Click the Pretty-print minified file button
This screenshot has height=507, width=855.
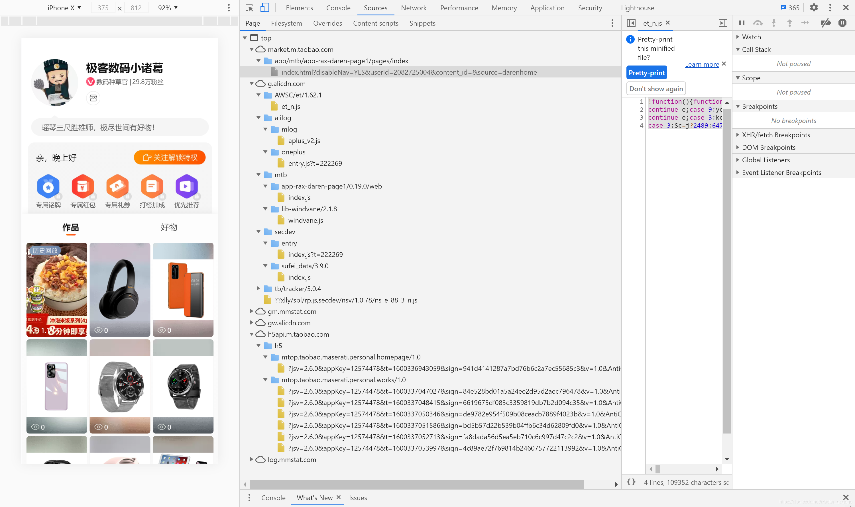pyautogui.click(x=647, y=73)
